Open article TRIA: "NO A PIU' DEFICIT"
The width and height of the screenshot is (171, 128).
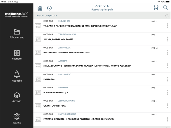(80, 26)
